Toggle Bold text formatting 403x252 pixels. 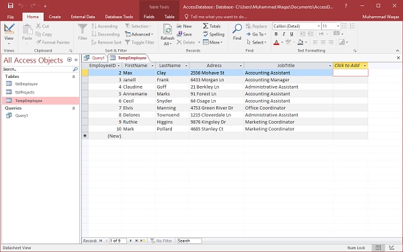[x=276, y=34]
